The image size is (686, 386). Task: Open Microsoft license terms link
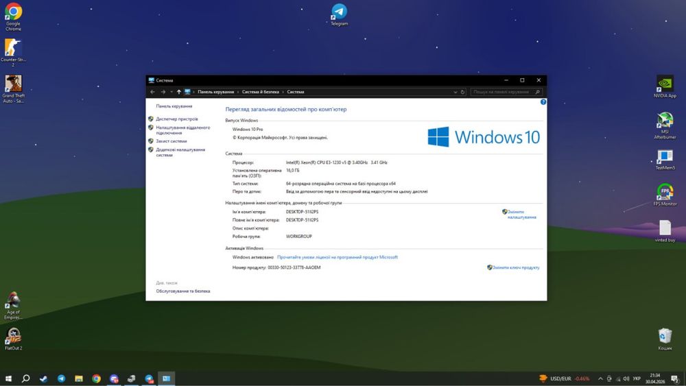pos(338,257)
